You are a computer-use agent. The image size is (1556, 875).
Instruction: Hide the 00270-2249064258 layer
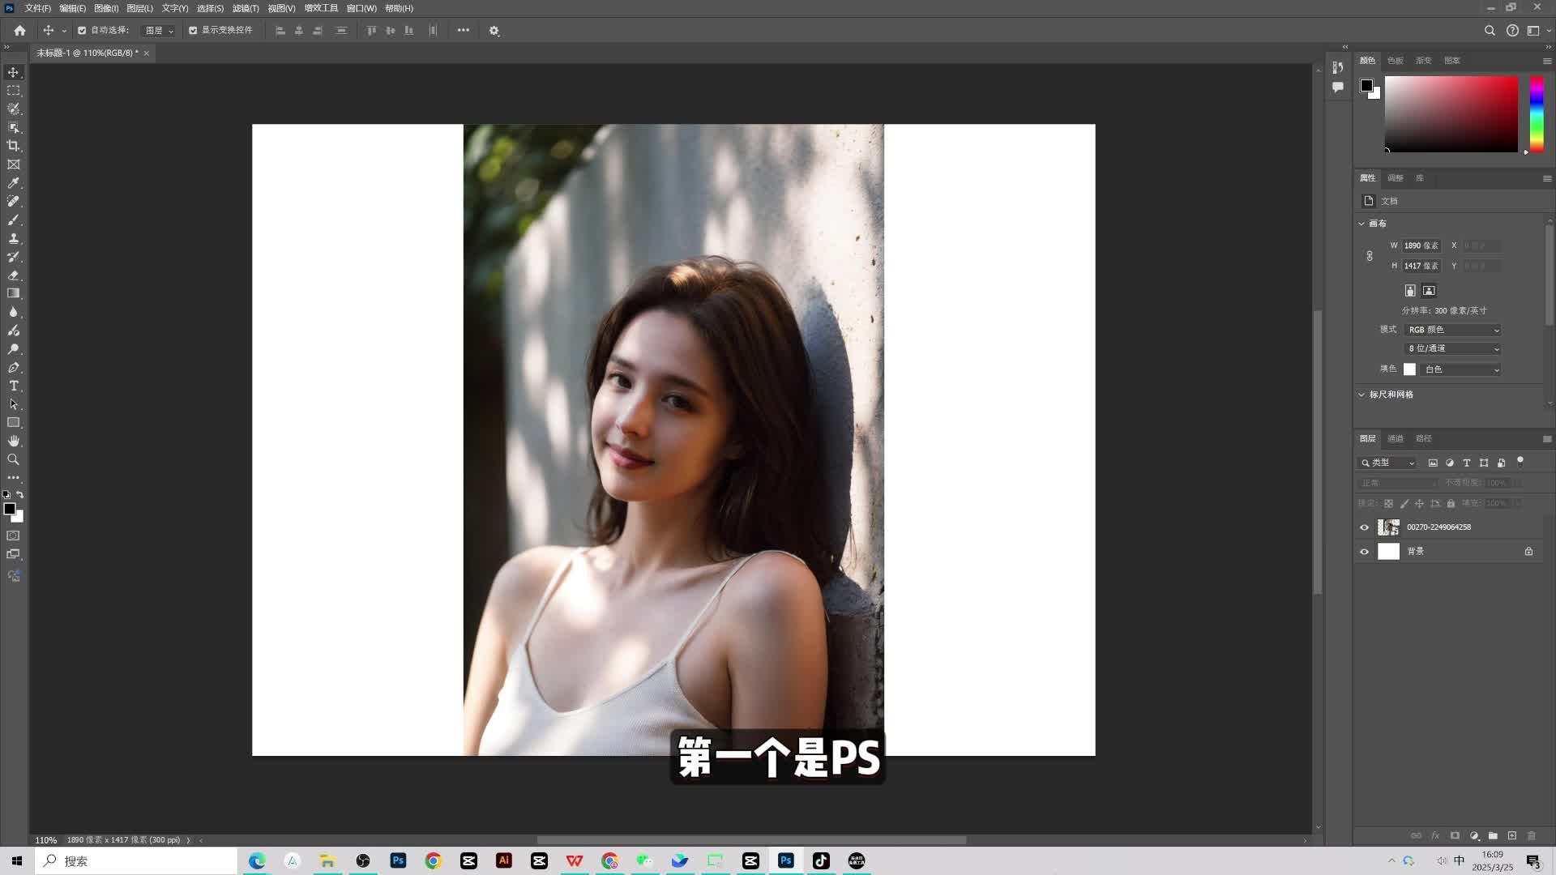click(1365, 527)
